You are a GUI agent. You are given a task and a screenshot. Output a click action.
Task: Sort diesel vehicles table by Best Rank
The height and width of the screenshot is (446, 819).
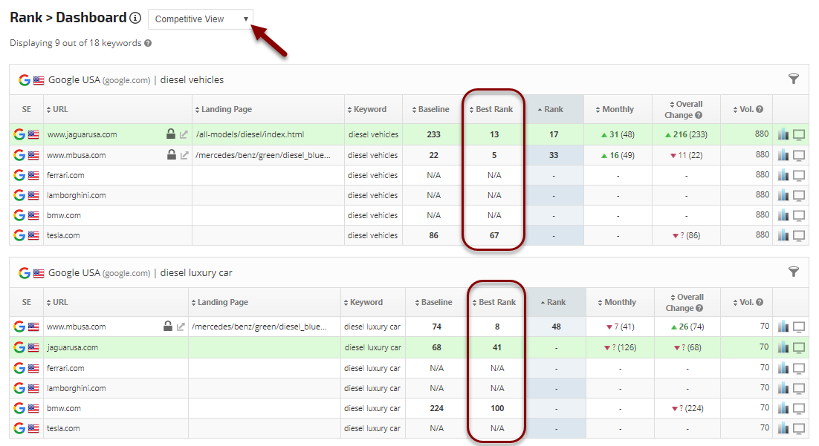493,109
